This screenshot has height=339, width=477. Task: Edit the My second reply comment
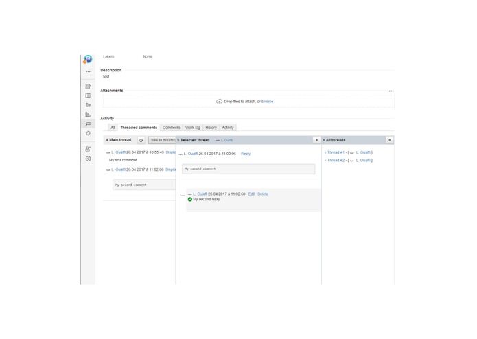251,194
